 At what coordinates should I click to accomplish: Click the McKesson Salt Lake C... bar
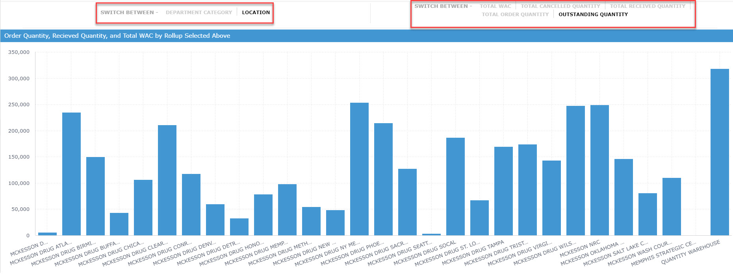click(648, 214)
